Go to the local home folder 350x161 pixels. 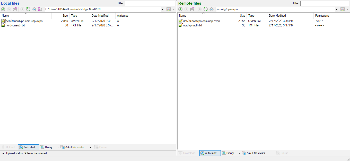(x=34, y=9)
